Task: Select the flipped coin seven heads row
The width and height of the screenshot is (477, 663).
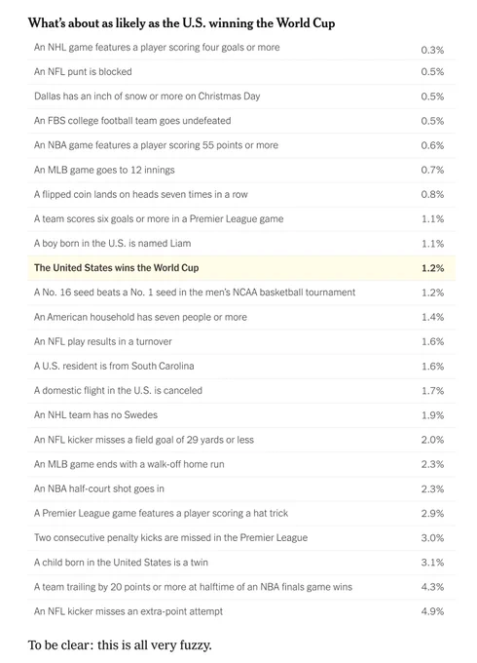Action: point(241,194)
